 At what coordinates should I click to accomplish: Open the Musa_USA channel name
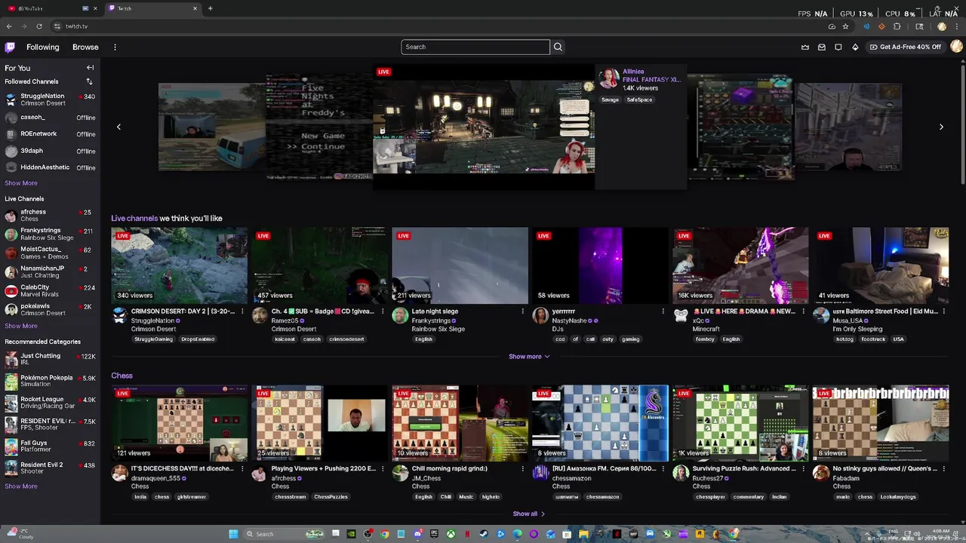point(848,321)
